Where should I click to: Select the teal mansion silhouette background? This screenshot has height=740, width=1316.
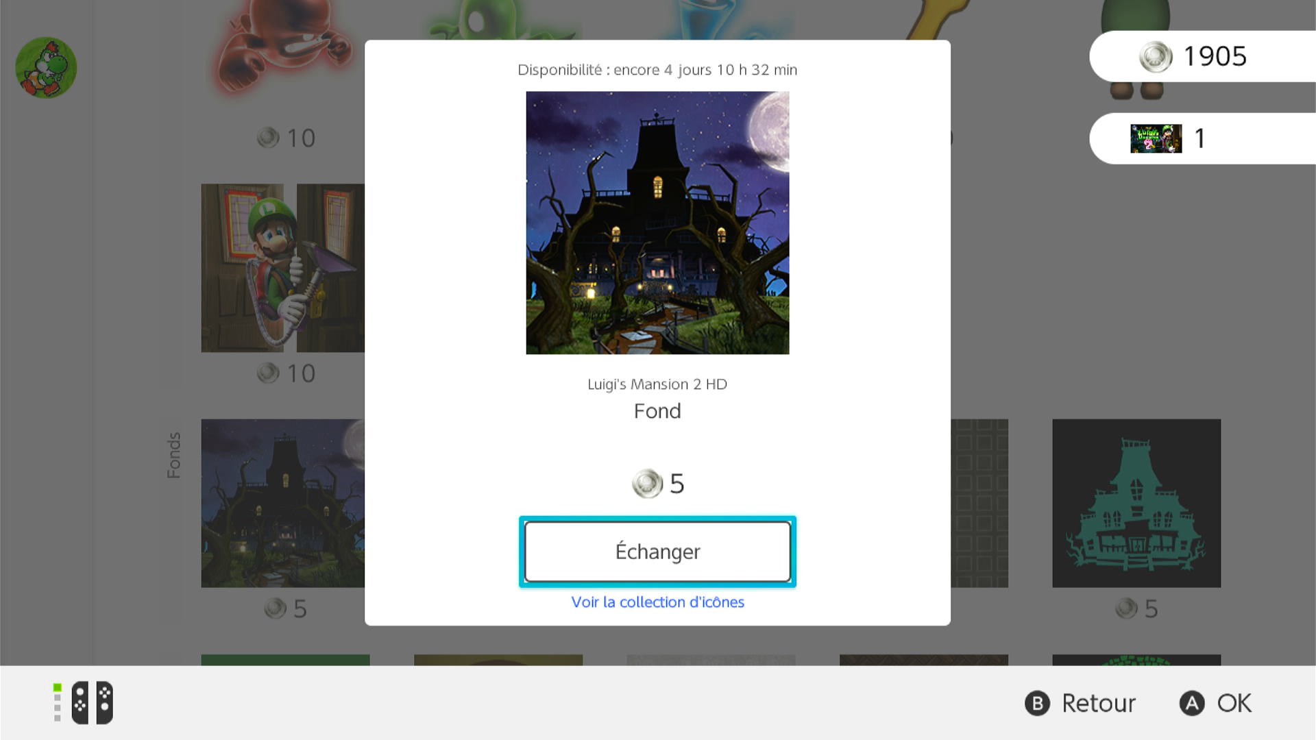[1136, 503]
